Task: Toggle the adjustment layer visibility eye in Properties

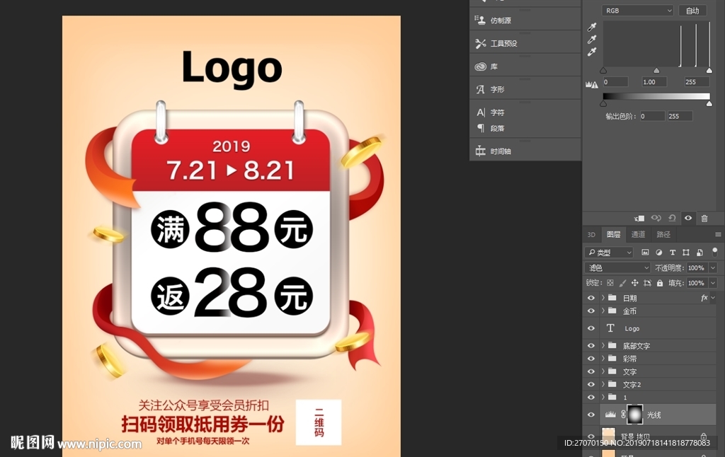Action: [x=688, y=218]
